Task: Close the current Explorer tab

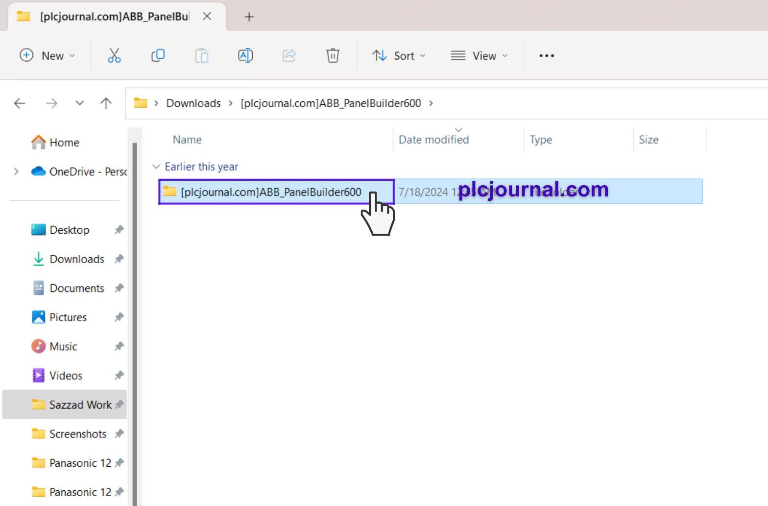Action: 207,16
